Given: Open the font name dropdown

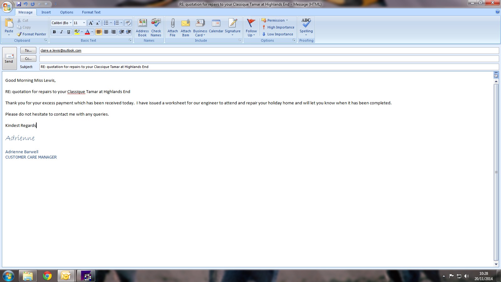Looking at the screenshot, I should point(70,23).
